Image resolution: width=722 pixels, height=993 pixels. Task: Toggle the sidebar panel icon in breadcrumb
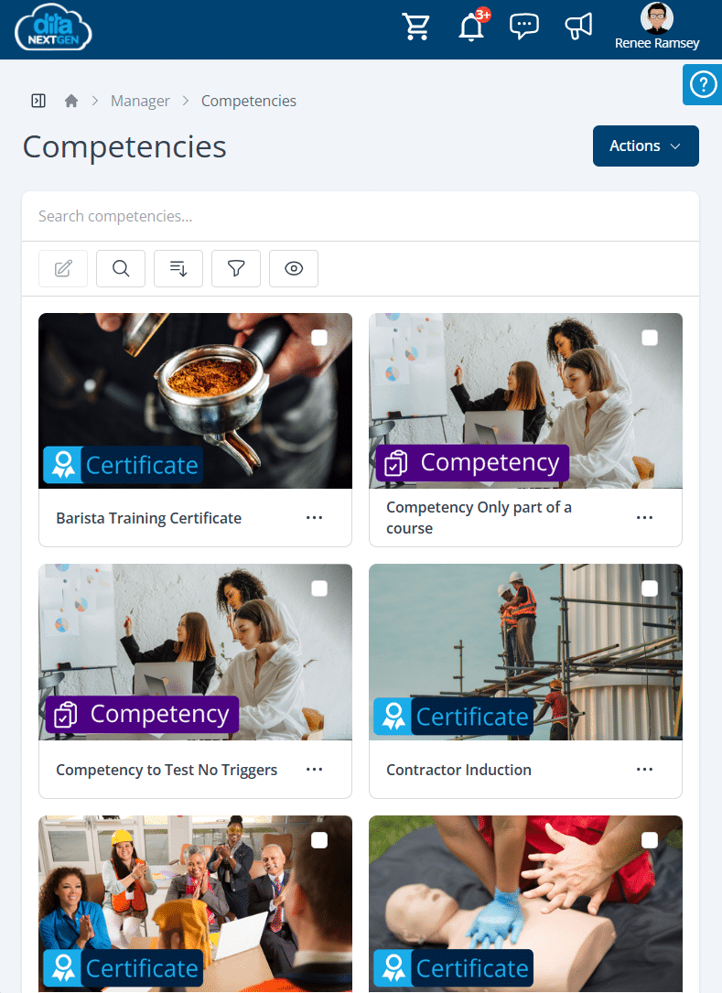38,101
